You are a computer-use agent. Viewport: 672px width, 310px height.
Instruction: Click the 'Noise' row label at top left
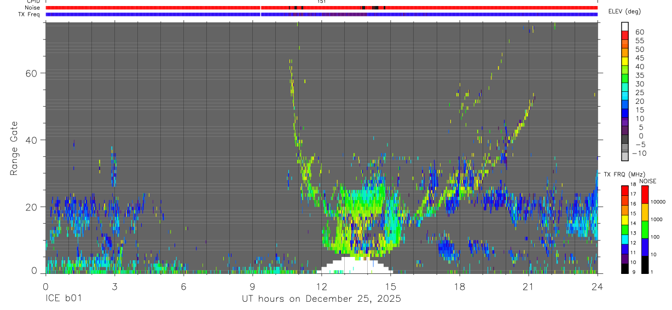tap(32, 8)
